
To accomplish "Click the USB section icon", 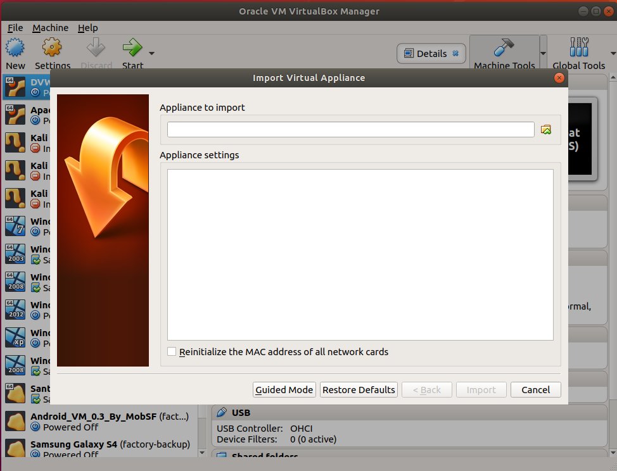I will click(x=222, y=412).
